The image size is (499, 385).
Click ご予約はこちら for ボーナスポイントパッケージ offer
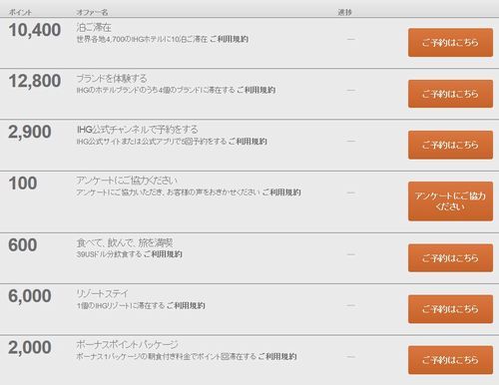click(450, 360)
